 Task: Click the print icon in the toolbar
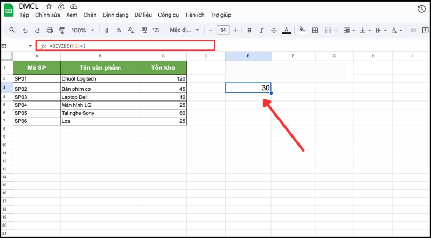pyautogui.click(x=50, y=30)
